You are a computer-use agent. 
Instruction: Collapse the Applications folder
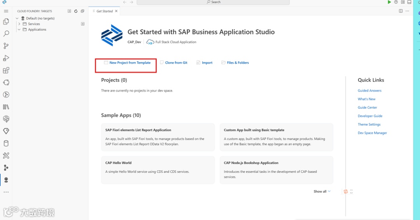(19, 29)
